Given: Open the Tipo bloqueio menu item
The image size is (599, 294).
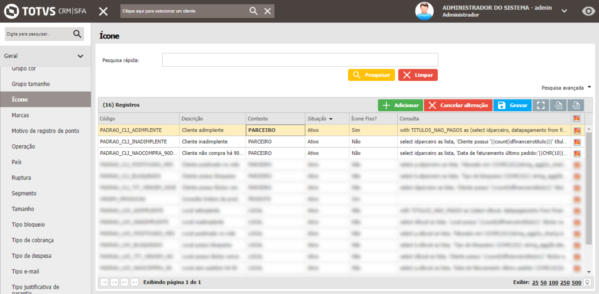Looking at the screenshot, I should (x=28, y=224).
